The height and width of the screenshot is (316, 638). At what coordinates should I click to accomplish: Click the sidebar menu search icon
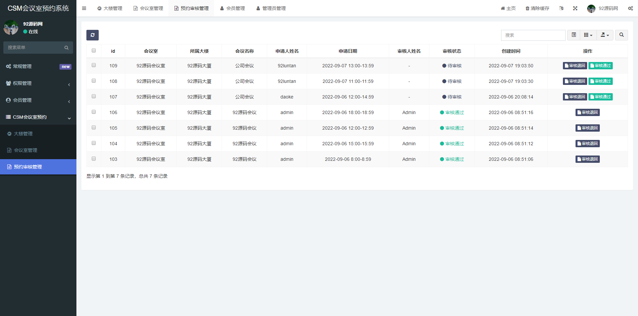pos(66,48)
